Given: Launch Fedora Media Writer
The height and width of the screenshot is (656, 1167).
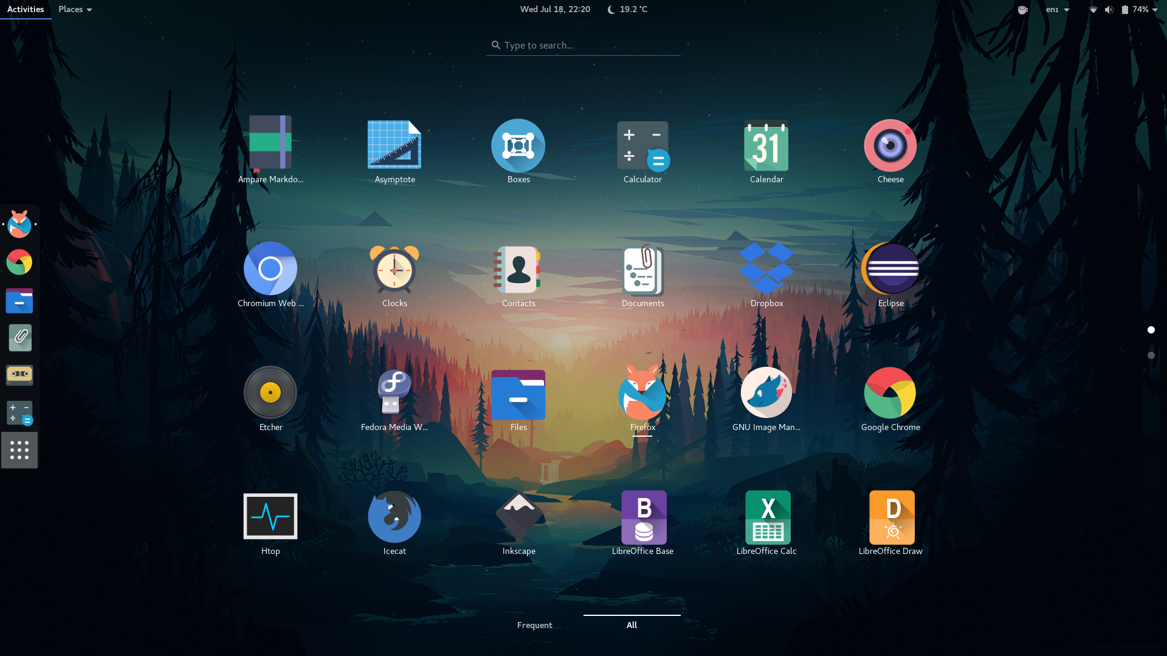Looking at the screenshot, I should pyautogui.click(x=394, y=393).
